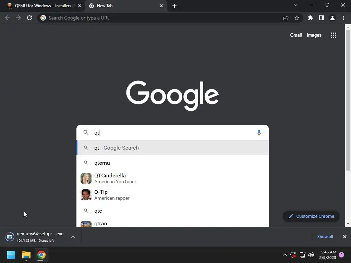Click the scrollbar down arrow
351x263 pixels.
pyautogui.click(x=348, y=224)
